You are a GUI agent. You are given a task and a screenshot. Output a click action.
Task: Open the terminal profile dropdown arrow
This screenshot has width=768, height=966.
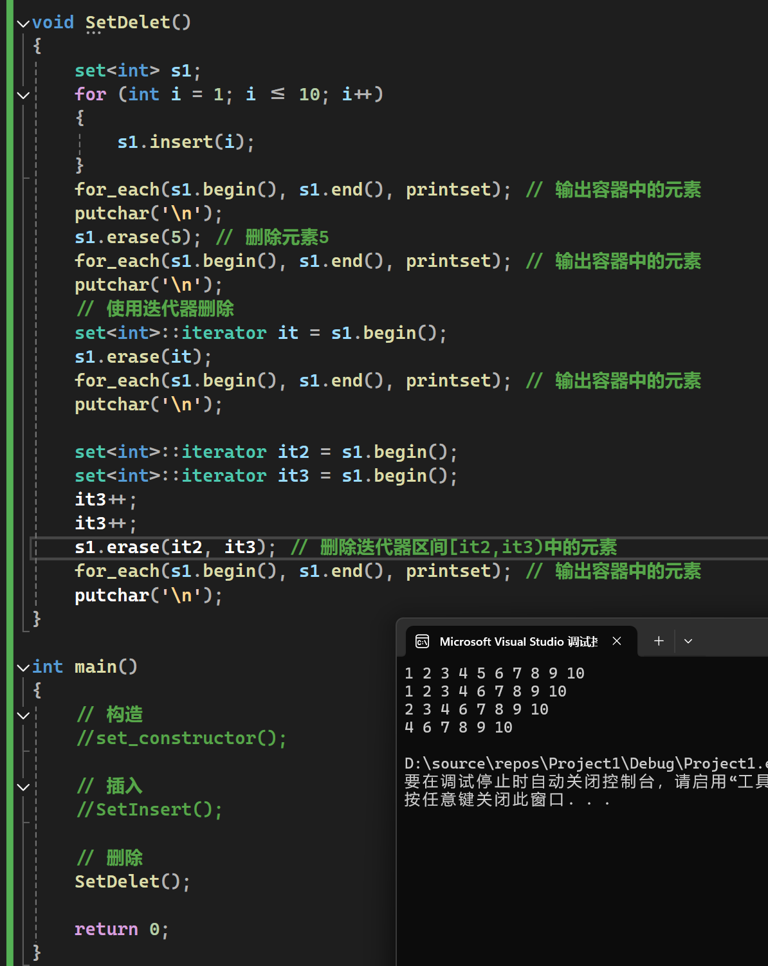click(x=688, y=641)
